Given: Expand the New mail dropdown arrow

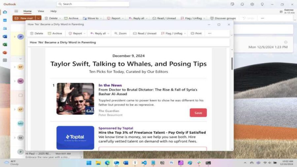Looking at the screenshot, I should tap(39, 18).
